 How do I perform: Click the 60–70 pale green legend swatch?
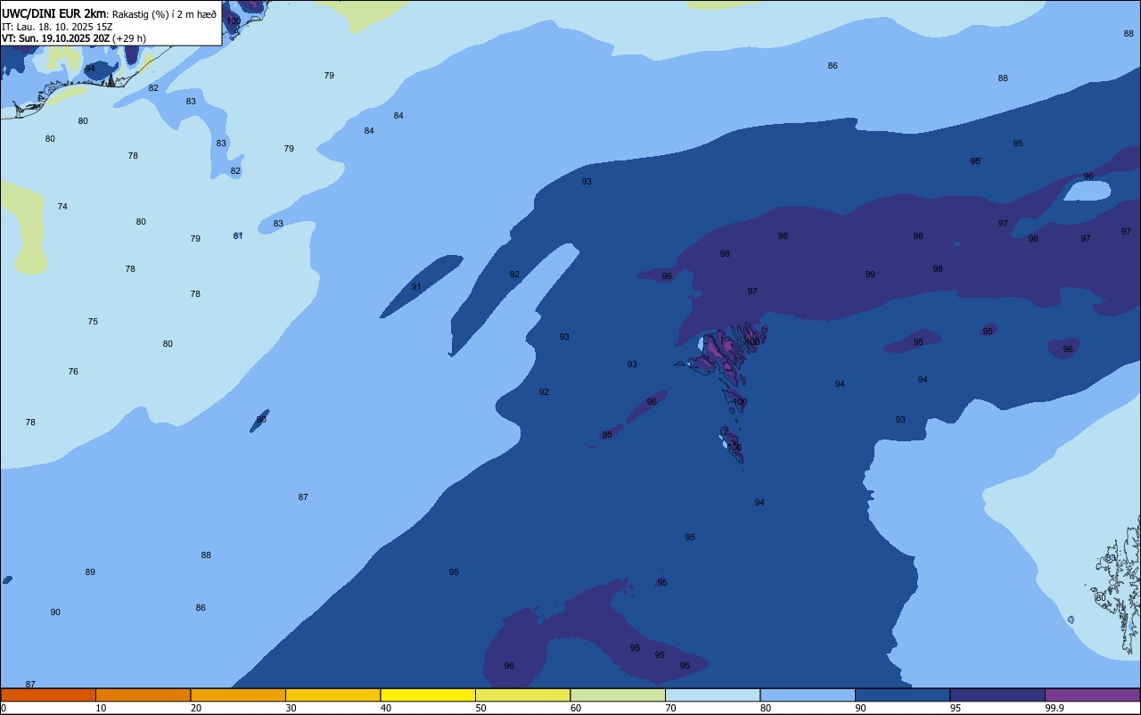pos(618,694)
